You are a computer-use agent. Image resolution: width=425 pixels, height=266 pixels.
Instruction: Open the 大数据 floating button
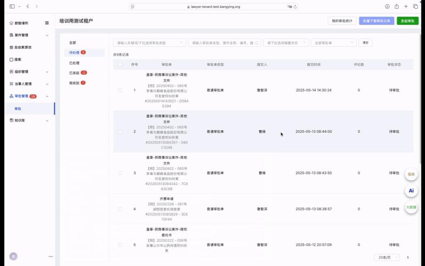411,207
